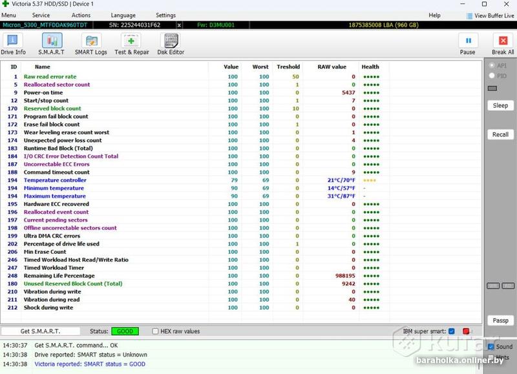Choose the PIO radio button
Screen dimensions: 517x374
coord(492,76)
